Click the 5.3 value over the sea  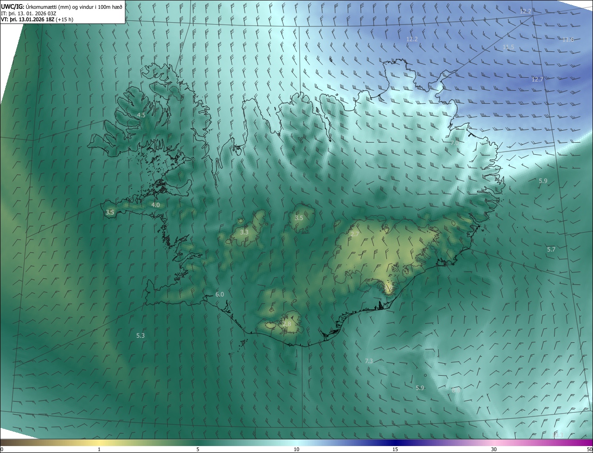141,335
